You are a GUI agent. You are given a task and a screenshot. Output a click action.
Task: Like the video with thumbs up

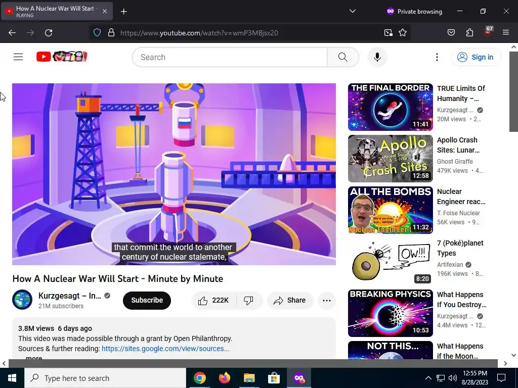(213, 300)
